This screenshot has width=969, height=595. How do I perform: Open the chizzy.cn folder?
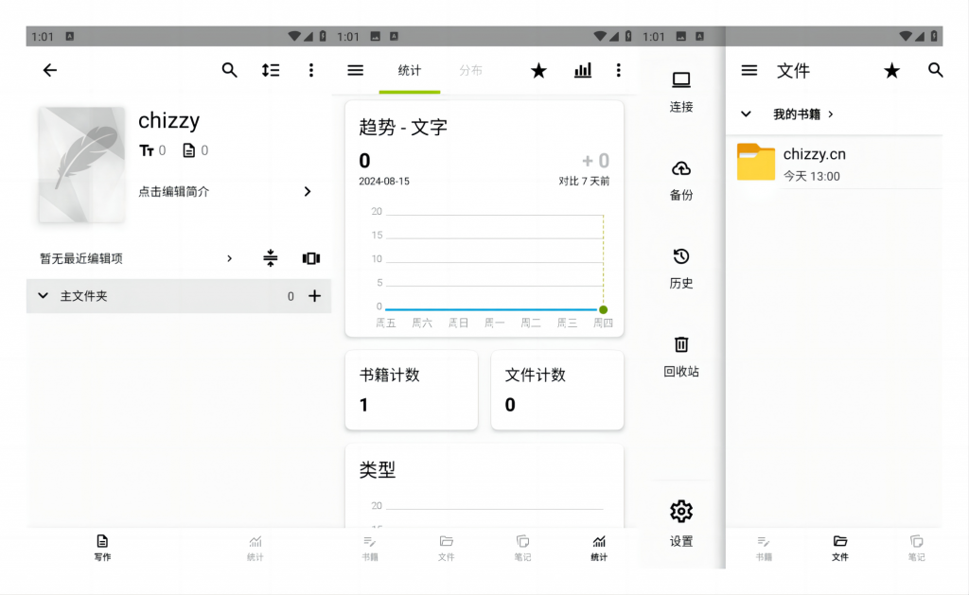814,164
